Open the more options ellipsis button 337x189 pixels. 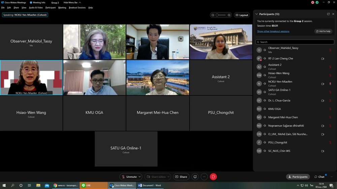(204, 177)
